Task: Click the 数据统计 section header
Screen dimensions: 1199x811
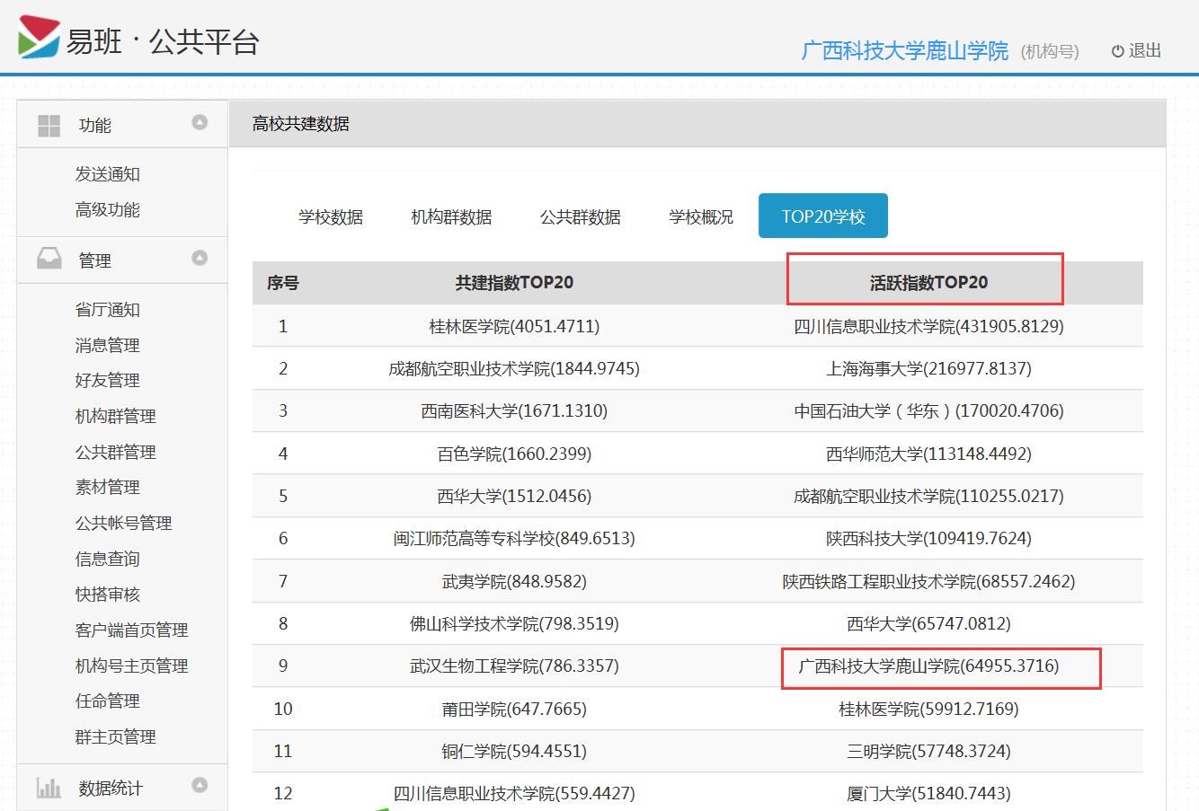Action: pos(122,788)
